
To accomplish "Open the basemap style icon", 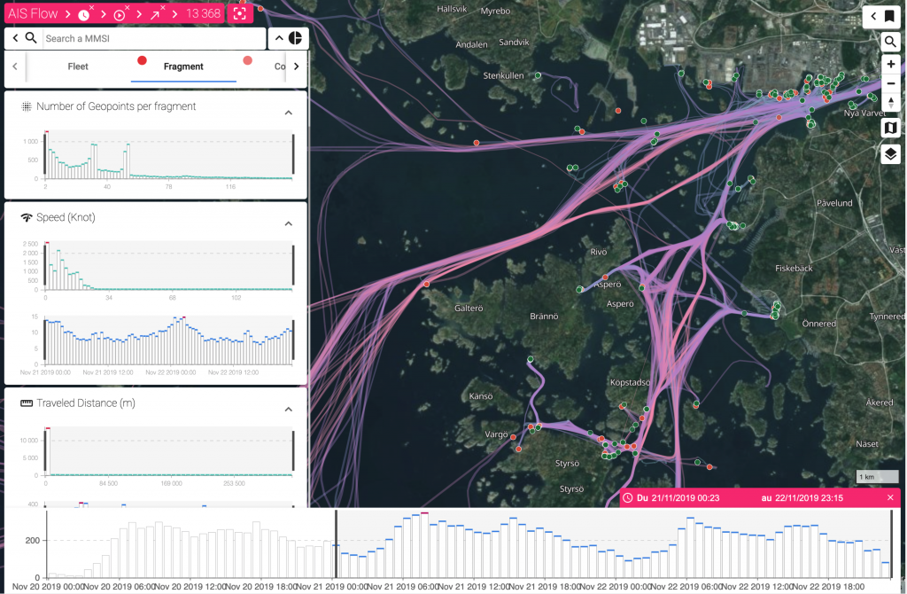I will click(x=891, y=128).
